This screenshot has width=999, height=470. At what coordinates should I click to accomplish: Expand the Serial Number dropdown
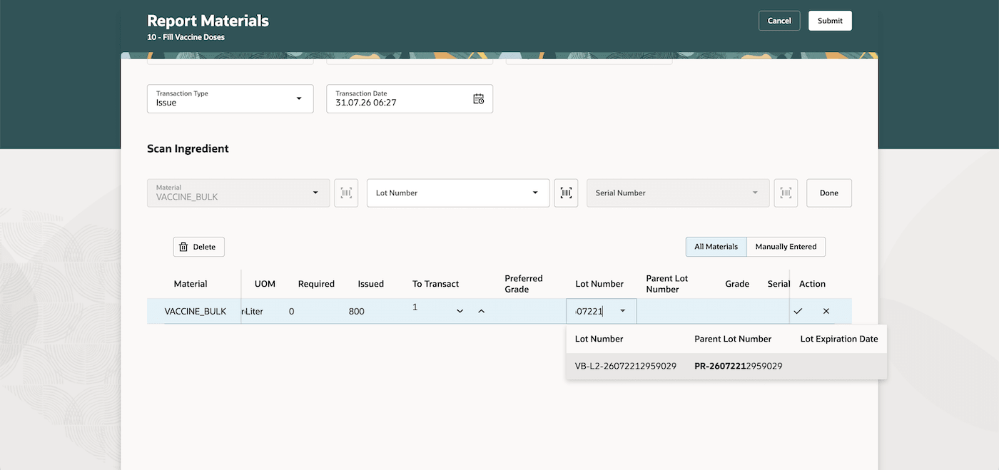click(755, 193)
